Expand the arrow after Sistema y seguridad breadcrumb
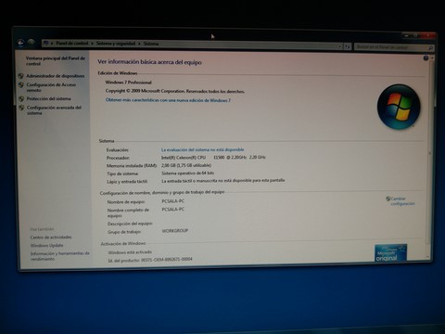 [x=139, y=44]
